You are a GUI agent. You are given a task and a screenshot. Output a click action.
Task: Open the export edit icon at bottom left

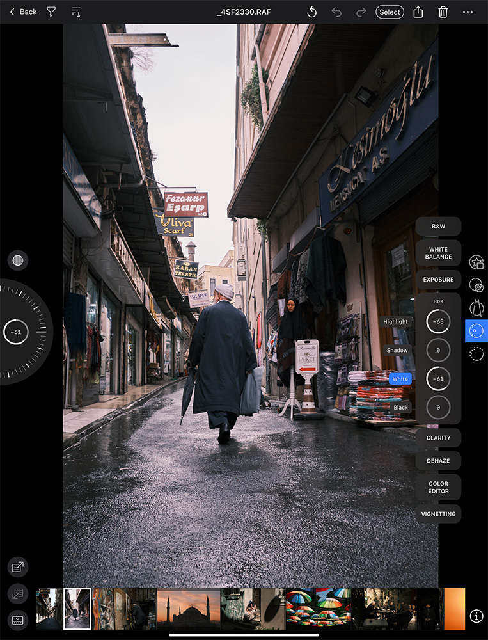tap(17, 567)
